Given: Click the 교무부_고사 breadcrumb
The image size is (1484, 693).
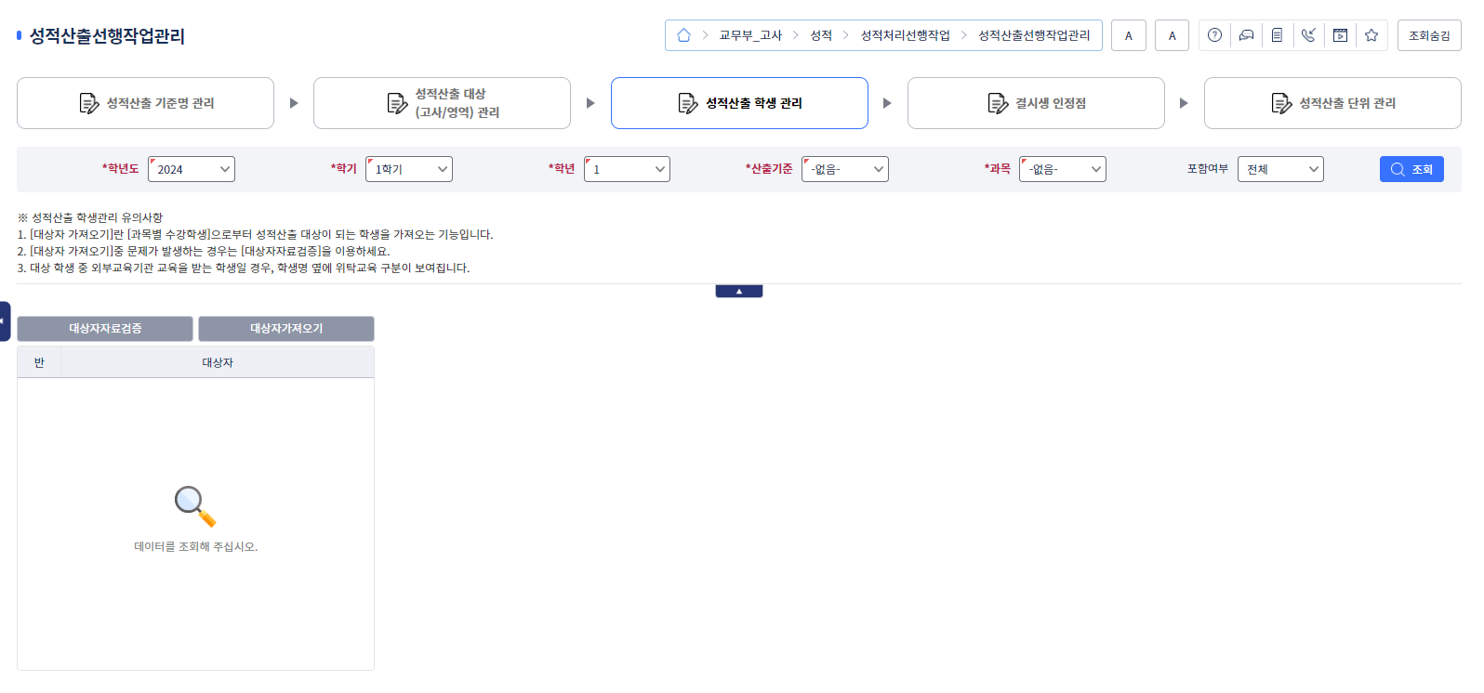Looking at the screenshot, I should tap(750, 35).
